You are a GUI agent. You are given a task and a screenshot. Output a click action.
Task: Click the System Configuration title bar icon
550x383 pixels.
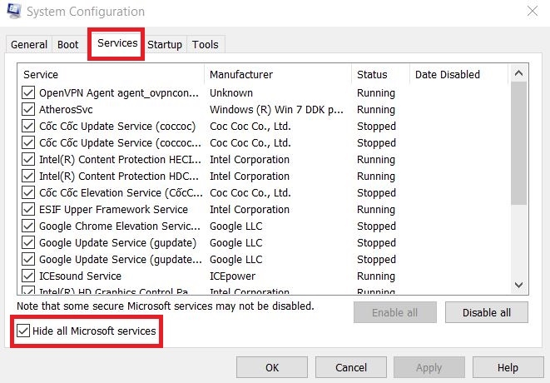point(13,12)
